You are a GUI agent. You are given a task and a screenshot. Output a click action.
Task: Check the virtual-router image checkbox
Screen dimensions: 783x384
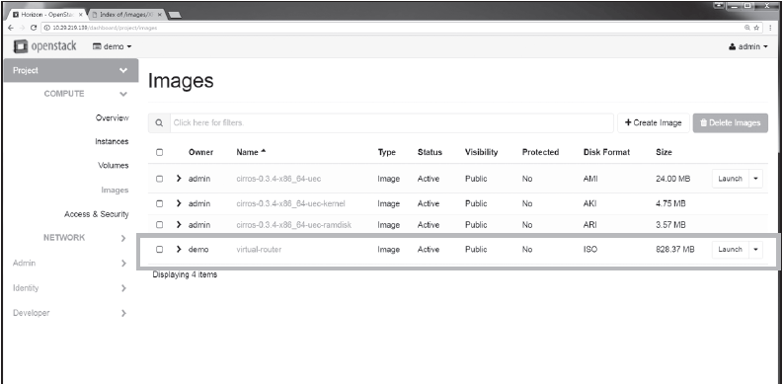point(159,249)
